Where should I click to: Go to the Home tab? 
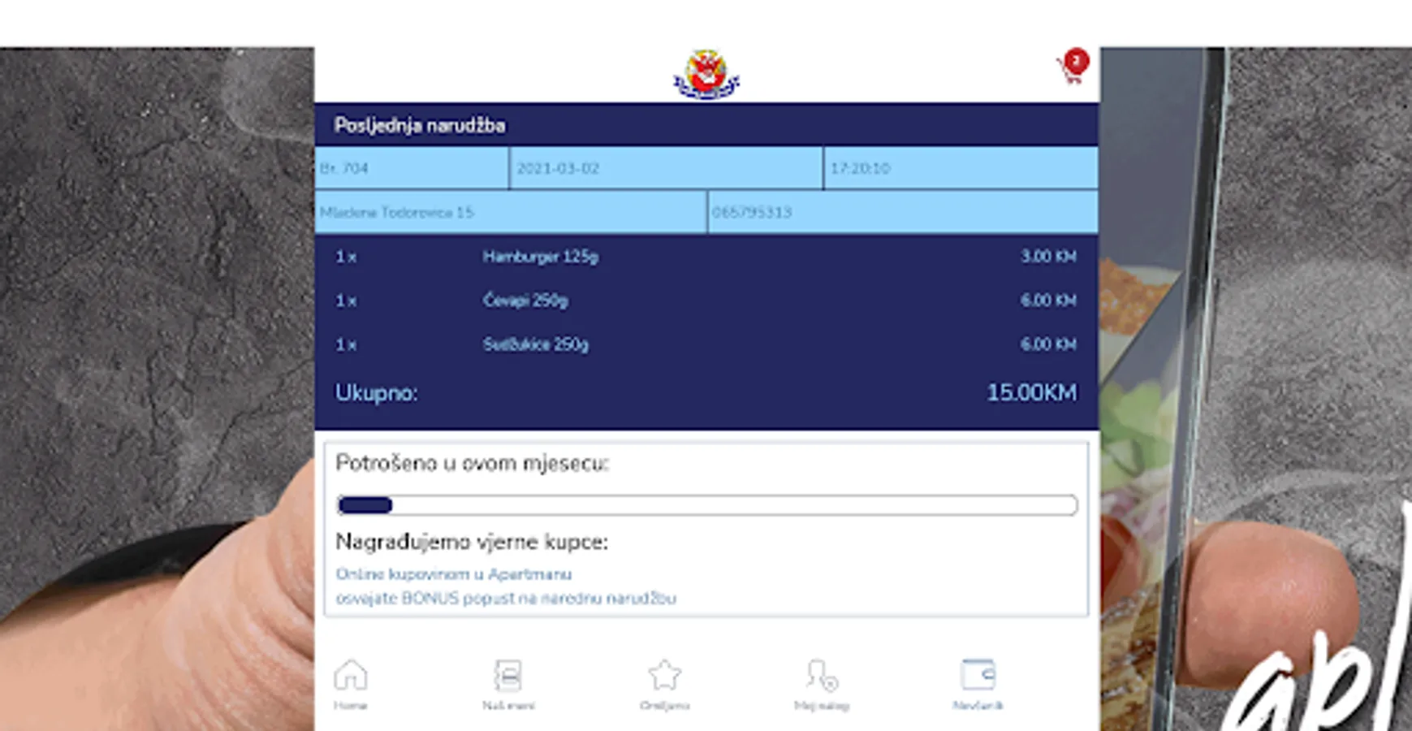351,685
